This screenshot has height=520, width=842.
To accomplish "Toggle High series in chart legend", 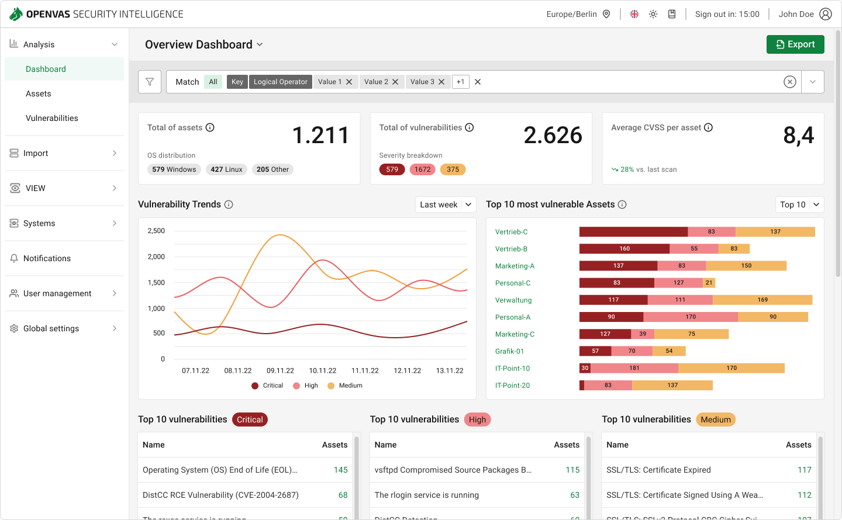I will pos(305,386).
